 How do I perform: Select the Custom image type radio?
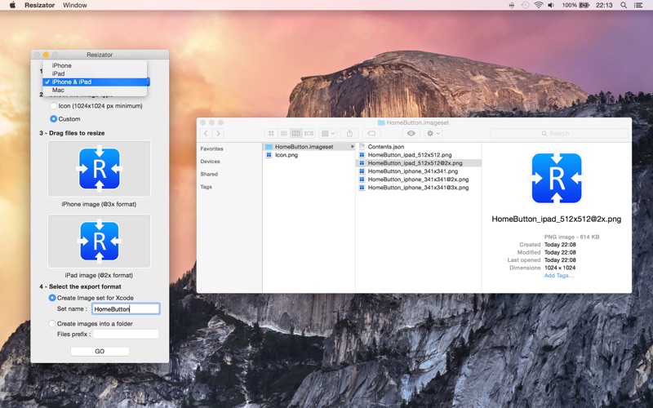coord(53,118)
